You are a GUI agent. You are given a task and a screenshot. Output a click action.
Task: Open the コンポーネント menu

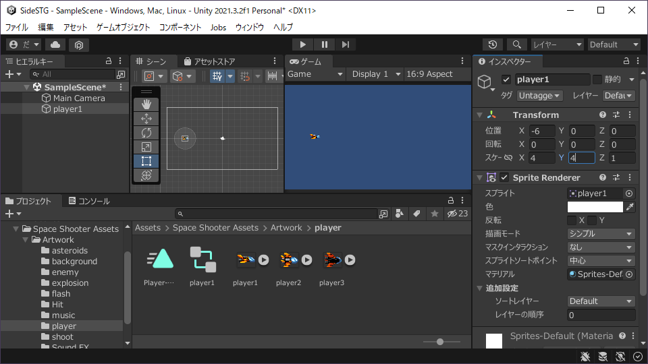pos(180,27)
